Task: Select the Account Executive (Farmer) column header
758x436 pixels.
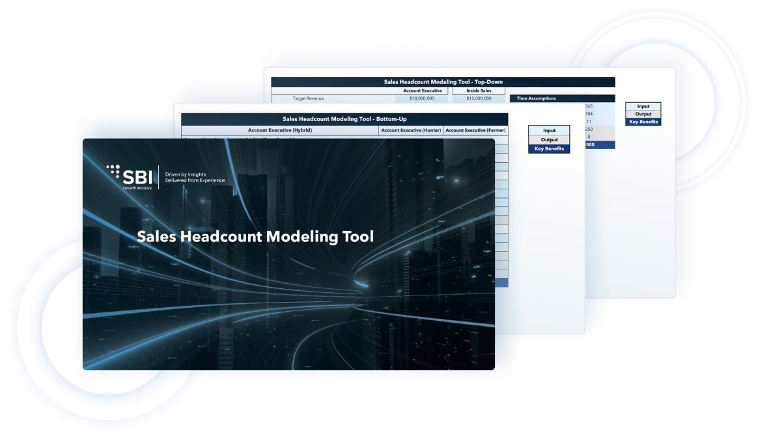Action: [475, 131]
